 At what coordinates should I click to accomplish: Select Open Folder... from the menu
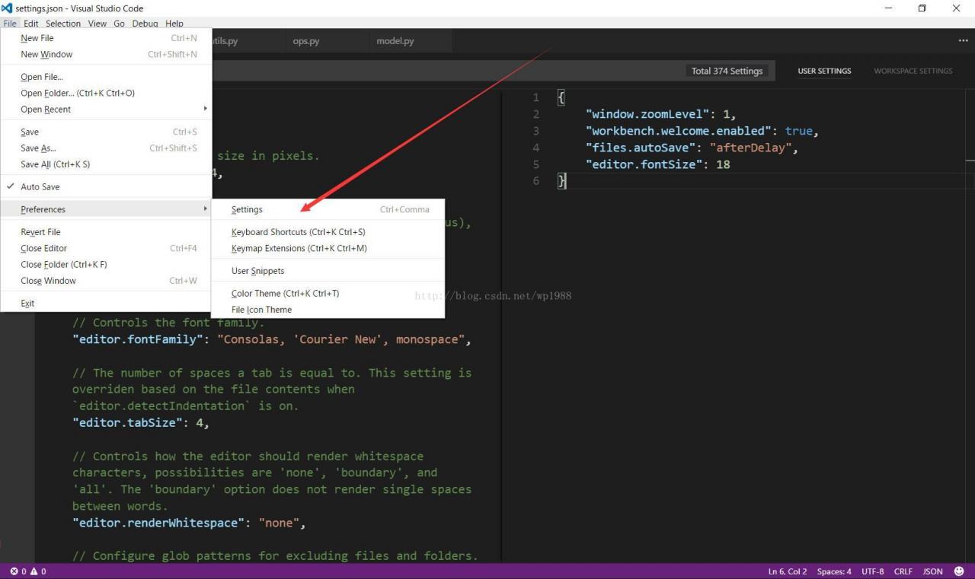106,93
